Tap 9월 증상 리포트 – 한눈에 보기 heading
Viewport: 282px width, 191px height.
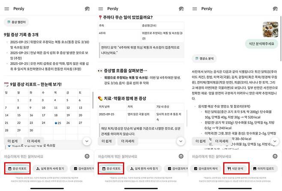pos(33,84)
